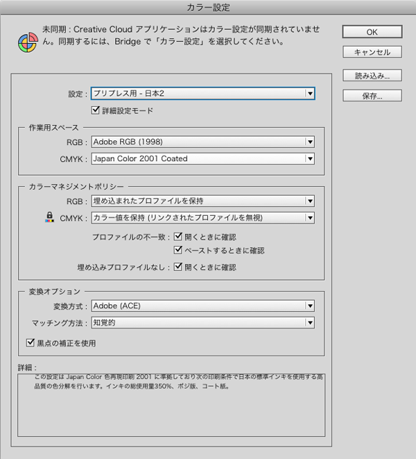The height and width of the screenshot is (459, 416).
Task: Open the 設定 preset dropdown プリプレス用 - 日本2
Action: coord(203,93)
